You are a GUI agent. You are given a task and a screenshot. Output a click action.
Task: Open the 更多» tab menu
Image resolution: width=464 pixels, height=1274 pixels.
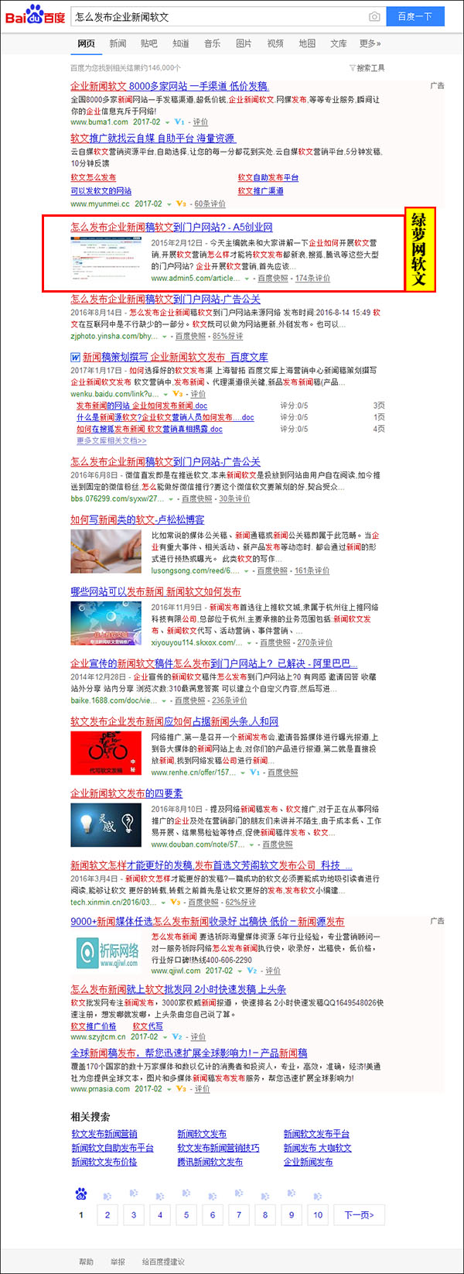pyautogui.click(x=370, y=43)
